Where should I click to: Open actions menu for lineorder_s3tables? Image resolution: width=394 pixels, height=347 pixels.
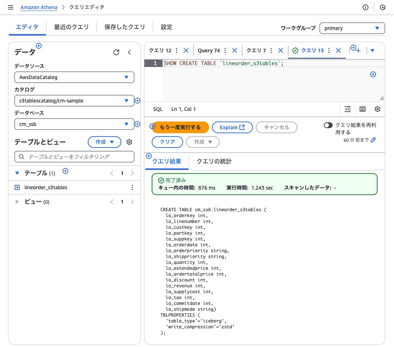coord(132,187)
